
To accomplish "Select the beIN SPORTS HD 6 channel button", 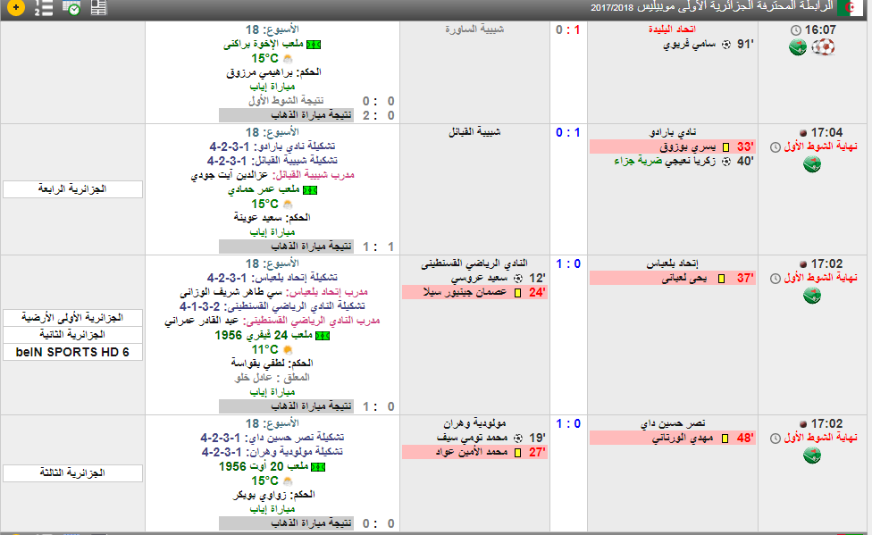I will click(x=73, y=352).
